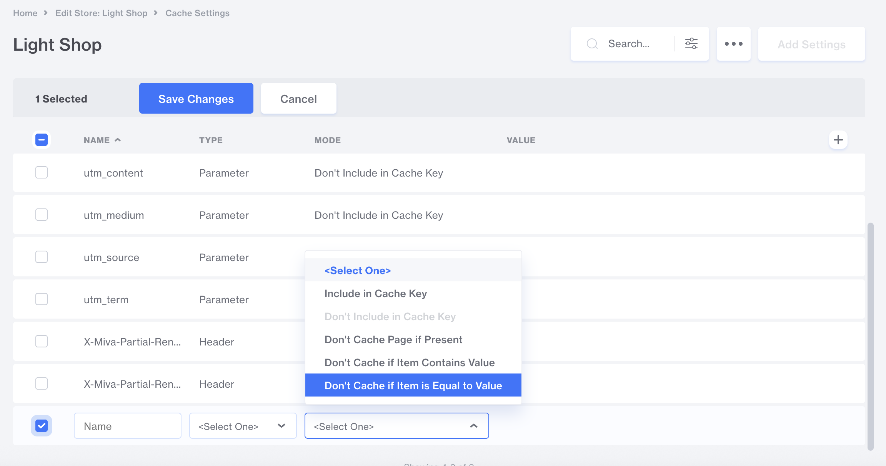Click the Parameter type of utm_source
Image resolution: width=886 pixels, height=466 pixels.
tap(224, 258)
